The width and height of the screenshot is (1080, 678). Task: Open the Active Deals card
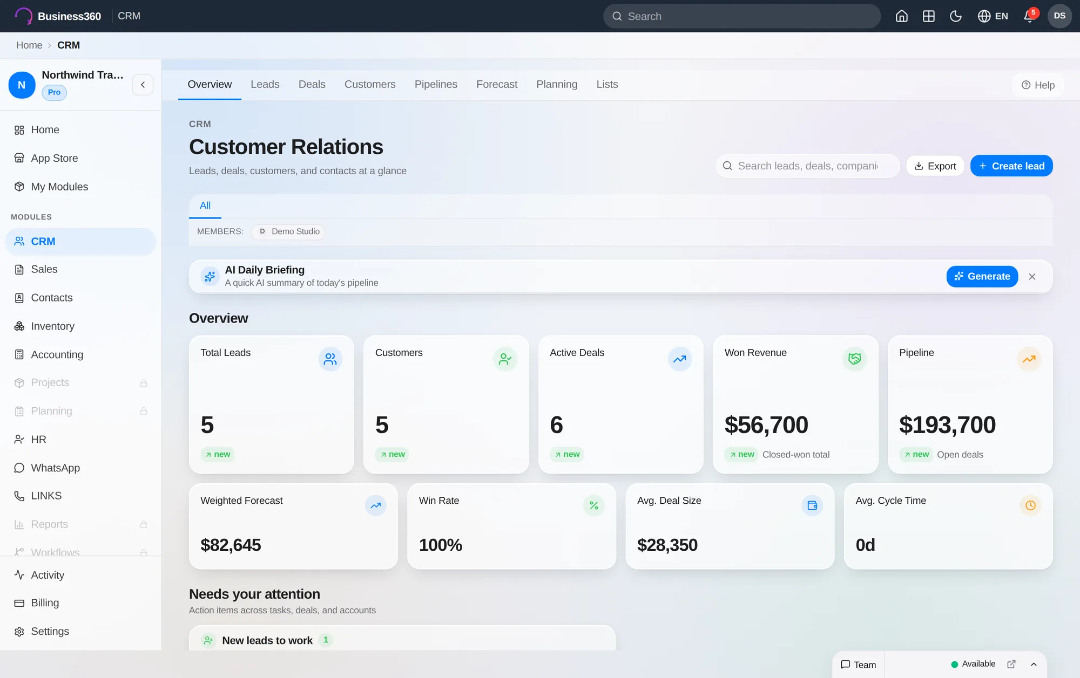[x=621, y=405]
